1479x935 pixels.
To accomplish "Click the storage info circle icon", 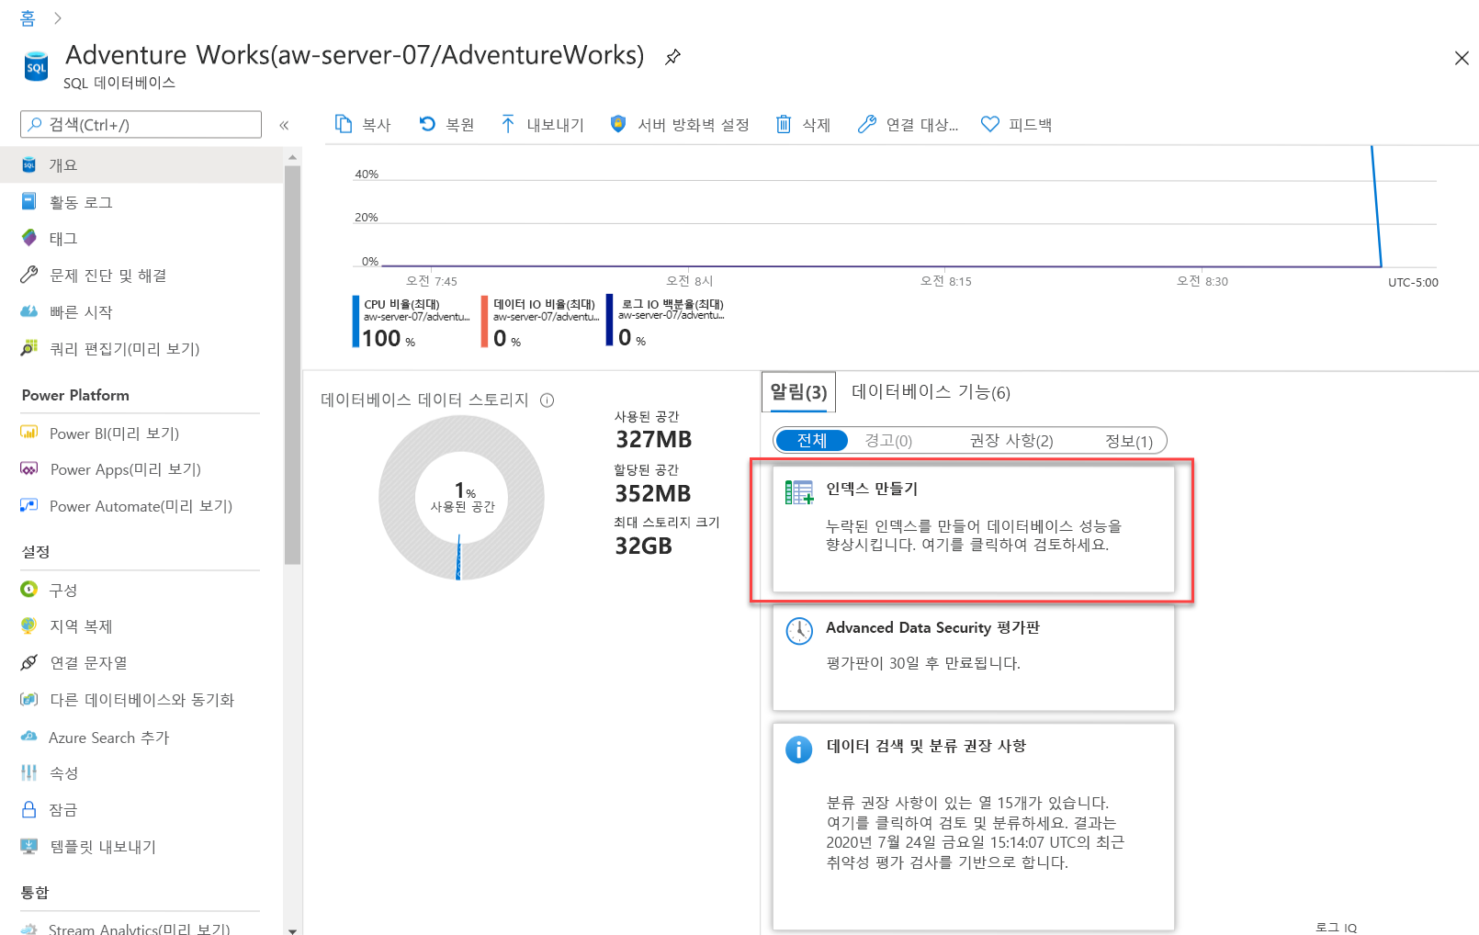I will [548, 400].
